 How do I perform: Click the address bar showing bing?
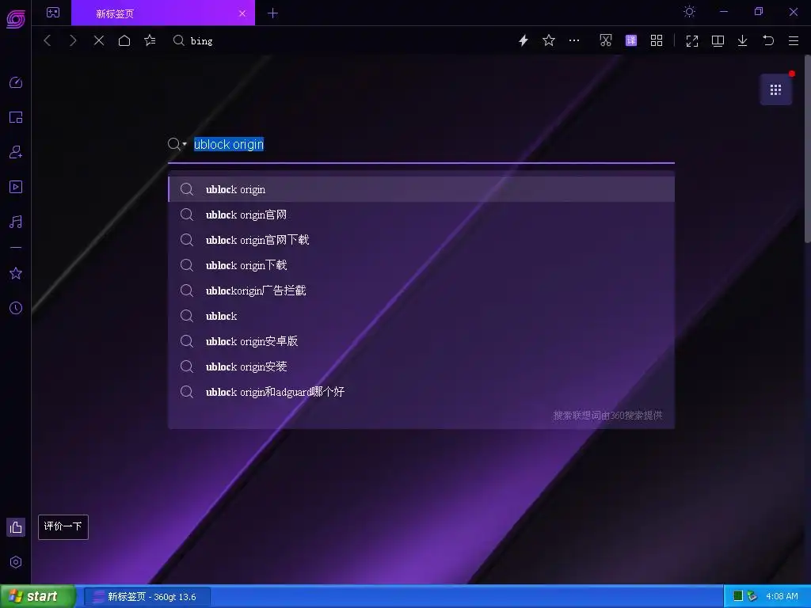[341, 40]
